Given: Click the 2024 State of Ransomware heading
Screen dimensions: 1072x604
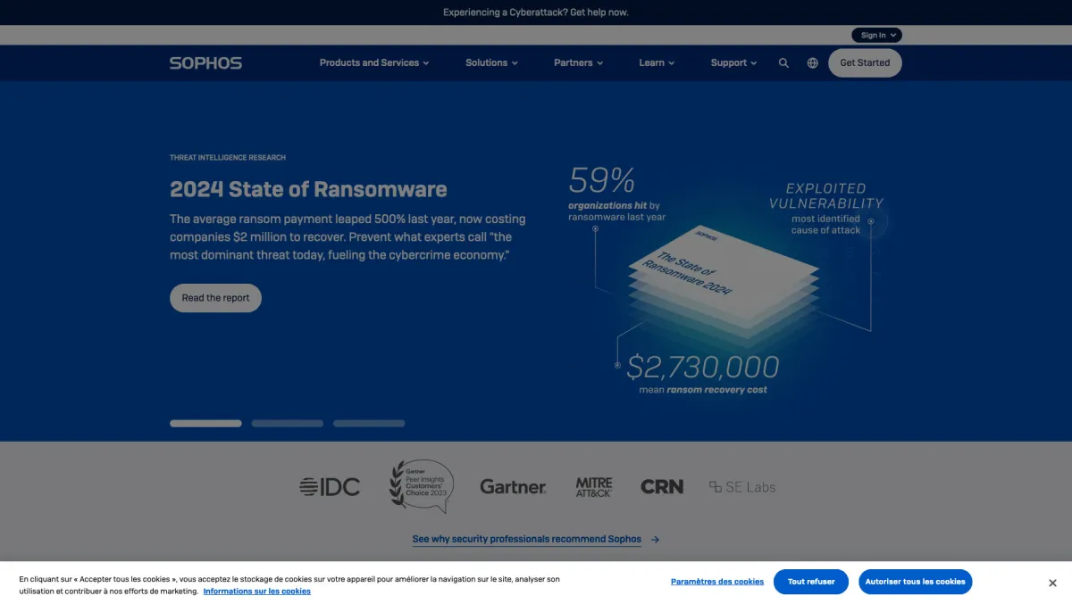Looking at the screenshot, I should 308,189.
